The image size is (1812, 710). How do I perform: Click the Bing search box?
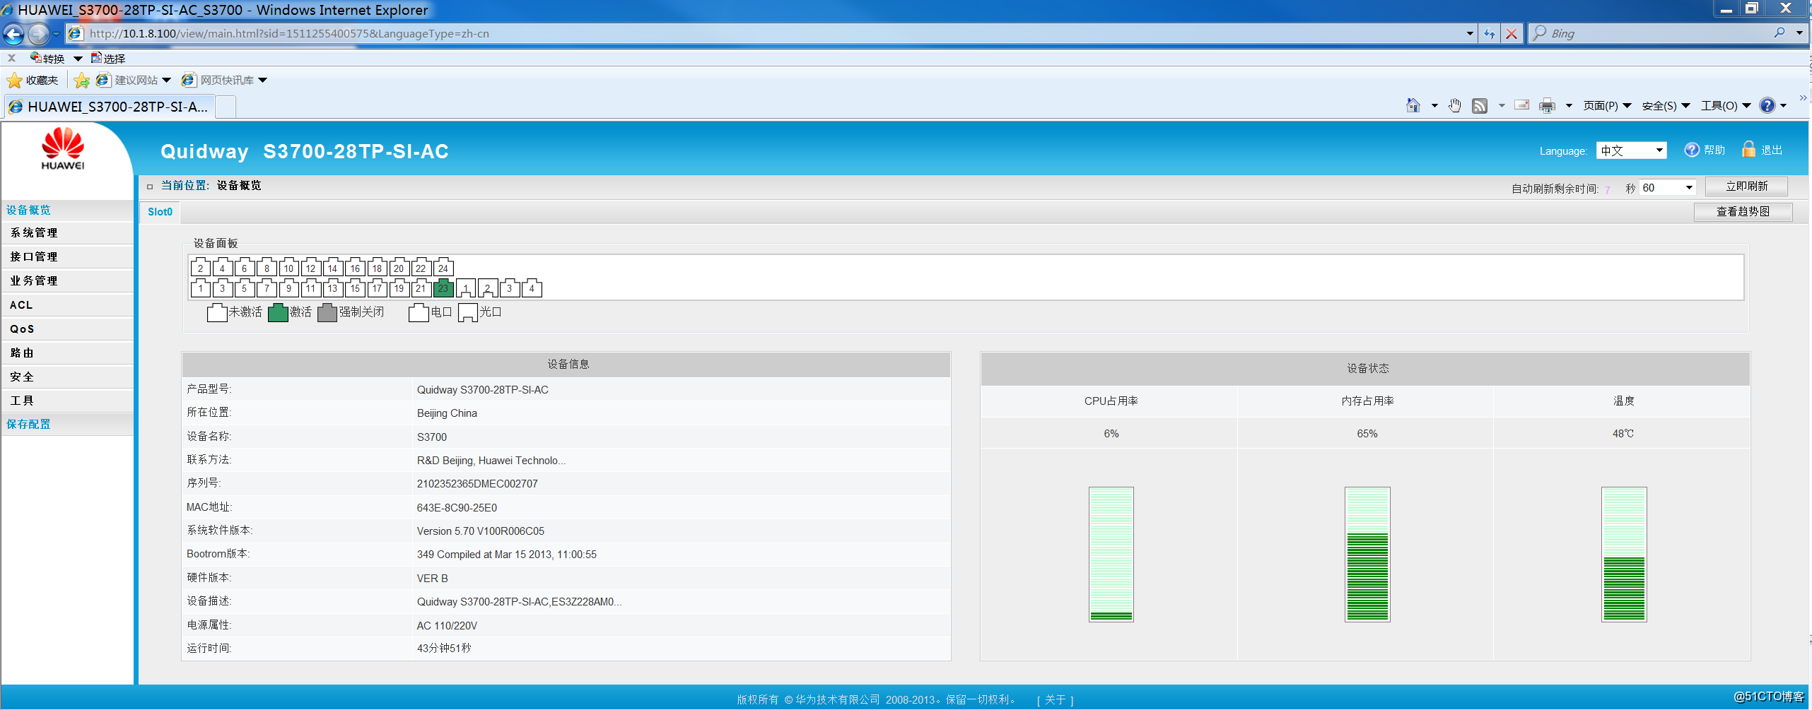click(x=1659, y=33)
